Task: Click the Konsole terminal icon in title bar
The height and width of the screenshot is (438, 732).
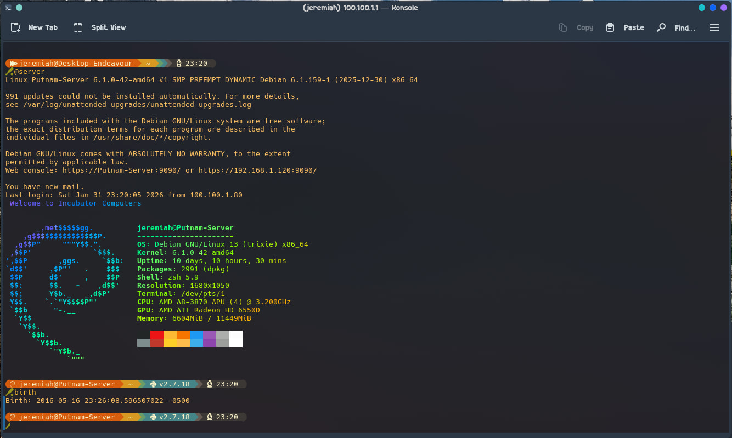Action: (8, 8)
